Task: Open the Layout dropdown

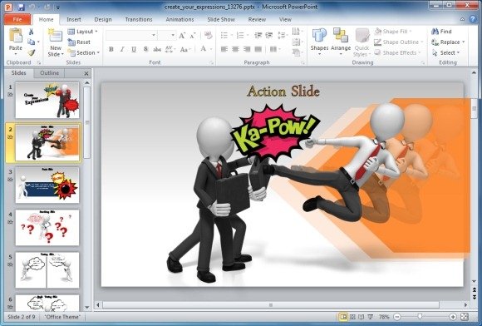Action: [82, 32]
